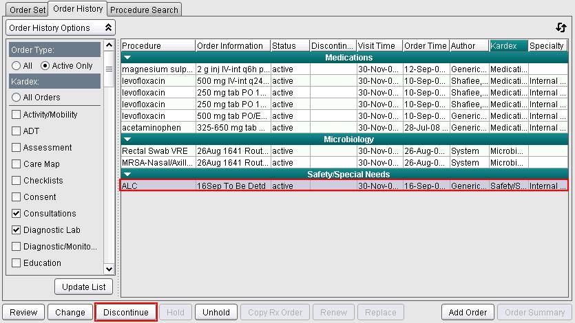
Task: Click the Change button
Action: (70, 313)
